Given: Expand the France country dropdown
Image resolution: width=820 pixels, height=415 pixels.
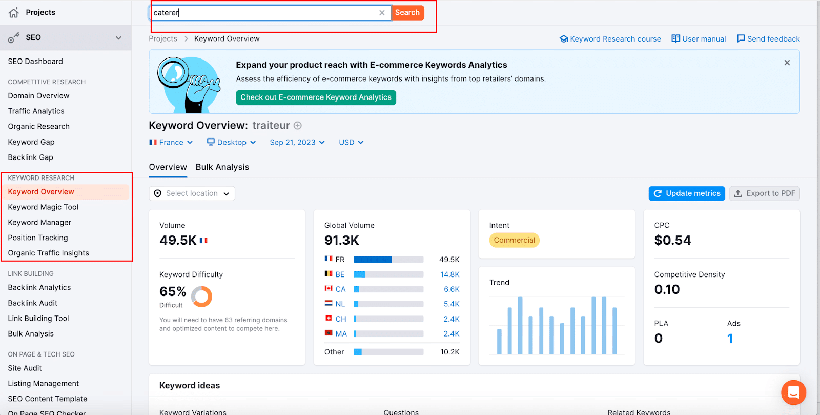Looking at the screenshot, I should [x=171, y=142].
